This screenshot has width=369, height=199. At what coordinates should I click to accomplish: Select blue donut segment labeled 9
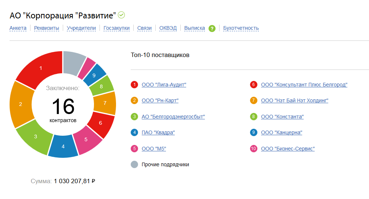(94, 75)
